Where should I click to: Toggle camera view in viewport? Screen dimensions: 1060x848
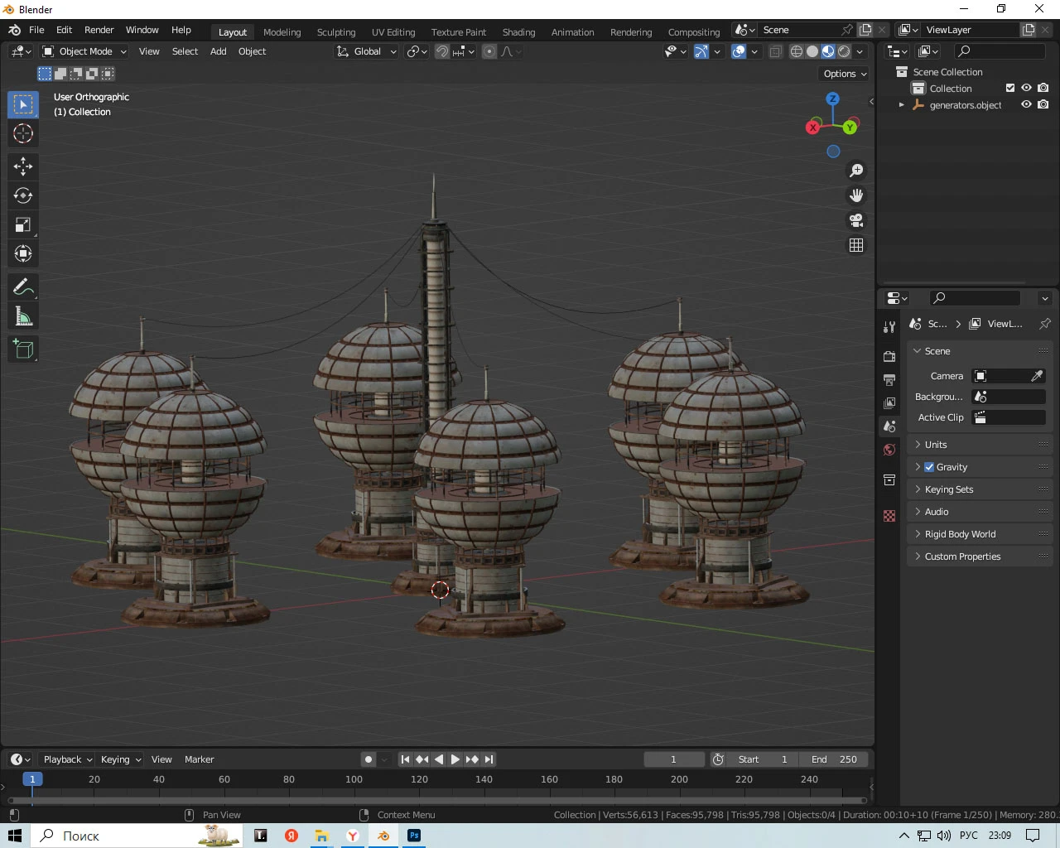856,220
